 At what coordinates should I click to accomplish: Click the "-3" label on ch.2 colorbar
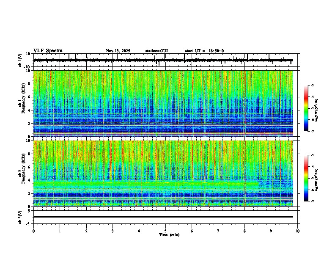pos(312,155)
